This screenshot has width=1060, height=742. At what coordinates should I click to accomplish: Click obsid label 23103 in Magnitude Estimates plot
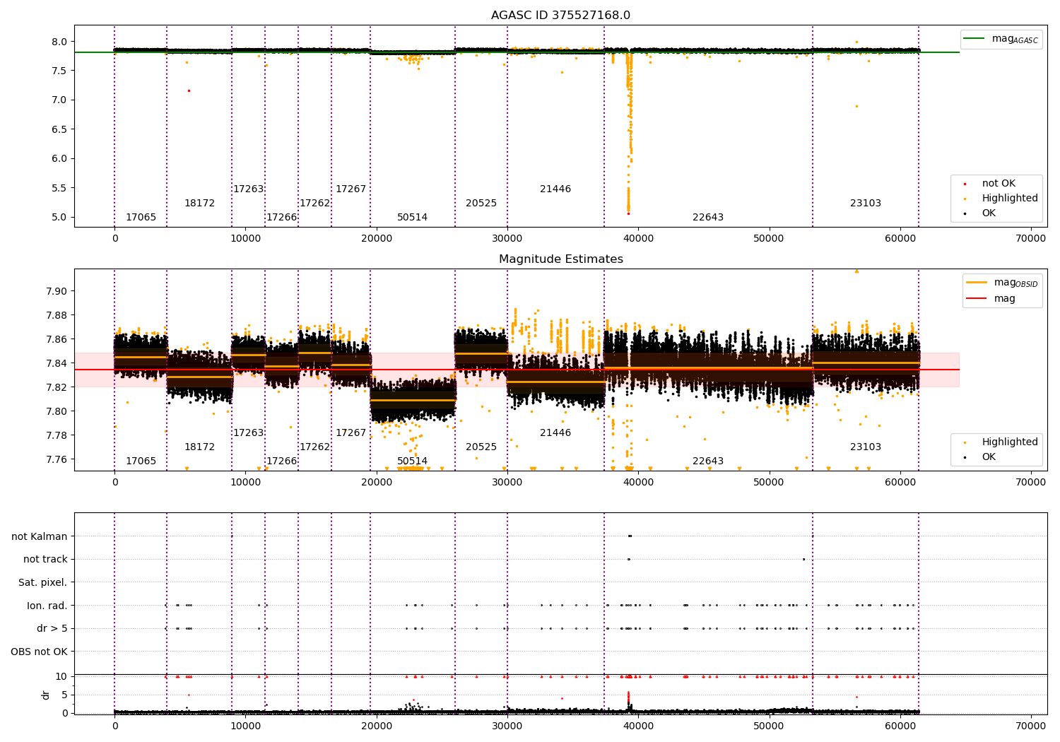coord(866,447)
